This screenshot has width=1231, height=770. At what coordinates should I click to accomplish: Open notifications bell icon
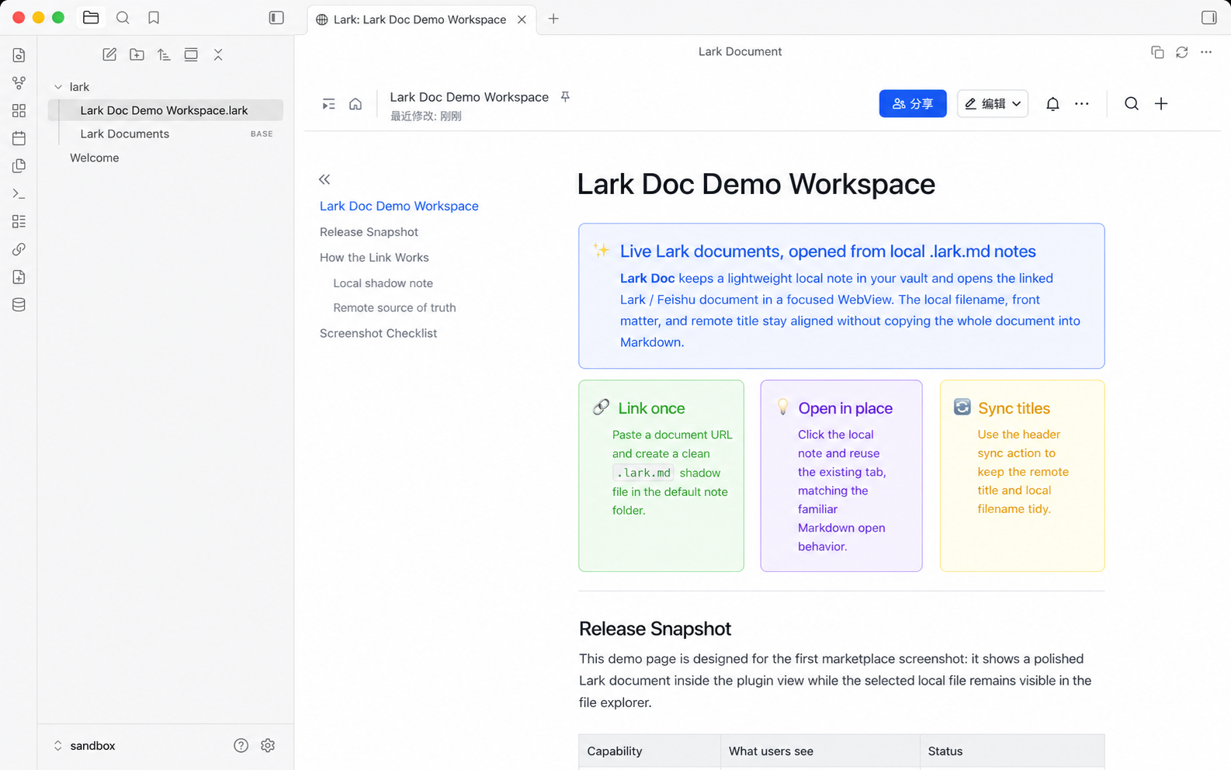click(x=1052, y=104)
